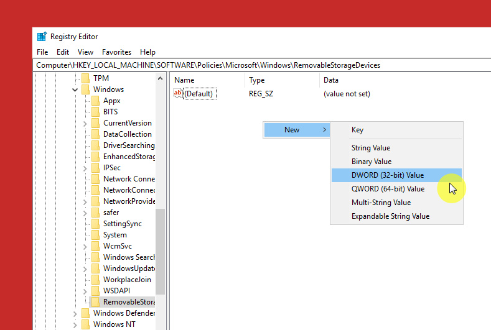Open the View menu

click(x=85, y=52)
